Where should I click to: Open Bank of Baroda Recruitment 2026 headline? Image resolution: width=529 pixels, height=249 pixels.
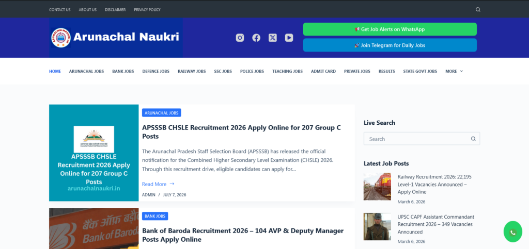243,235
